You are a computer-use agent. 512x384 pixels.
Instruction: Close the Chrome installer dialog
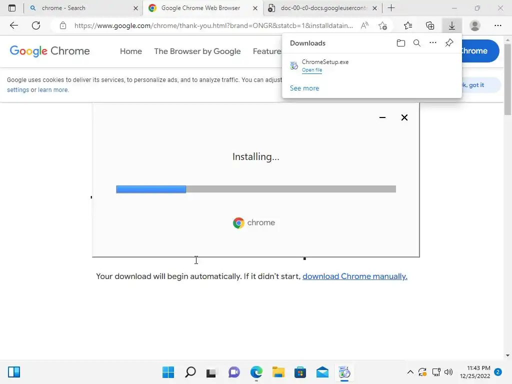tap(404, 117)
